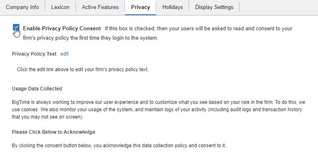Open the Holidays tab
This screenshot has height=164, width=318.
173,7
